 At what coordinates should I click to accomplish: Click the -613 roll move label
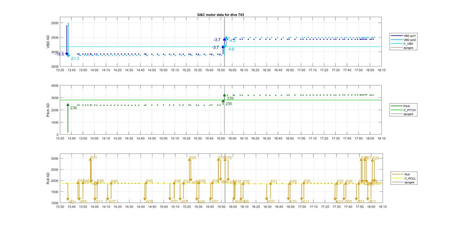[x=371, y=202]
